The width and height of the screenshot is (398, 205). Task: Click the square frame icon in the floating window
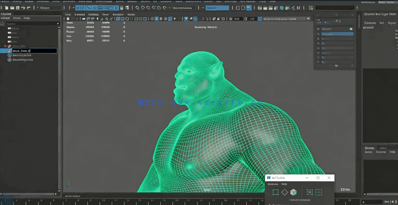(275, 192)
